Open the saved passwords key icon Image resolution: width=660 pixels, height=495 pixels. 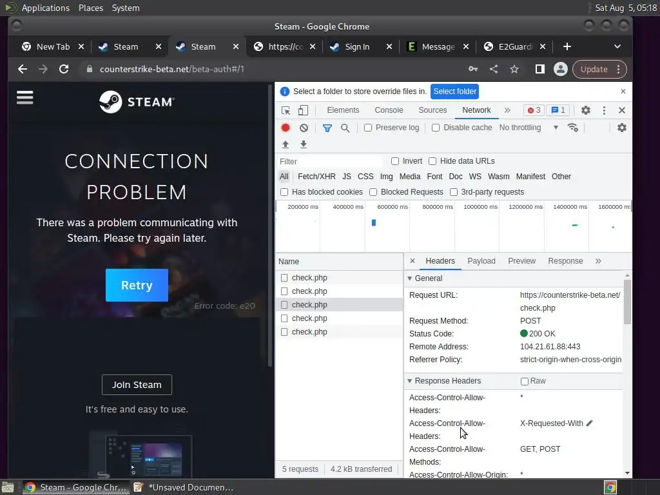473,69
